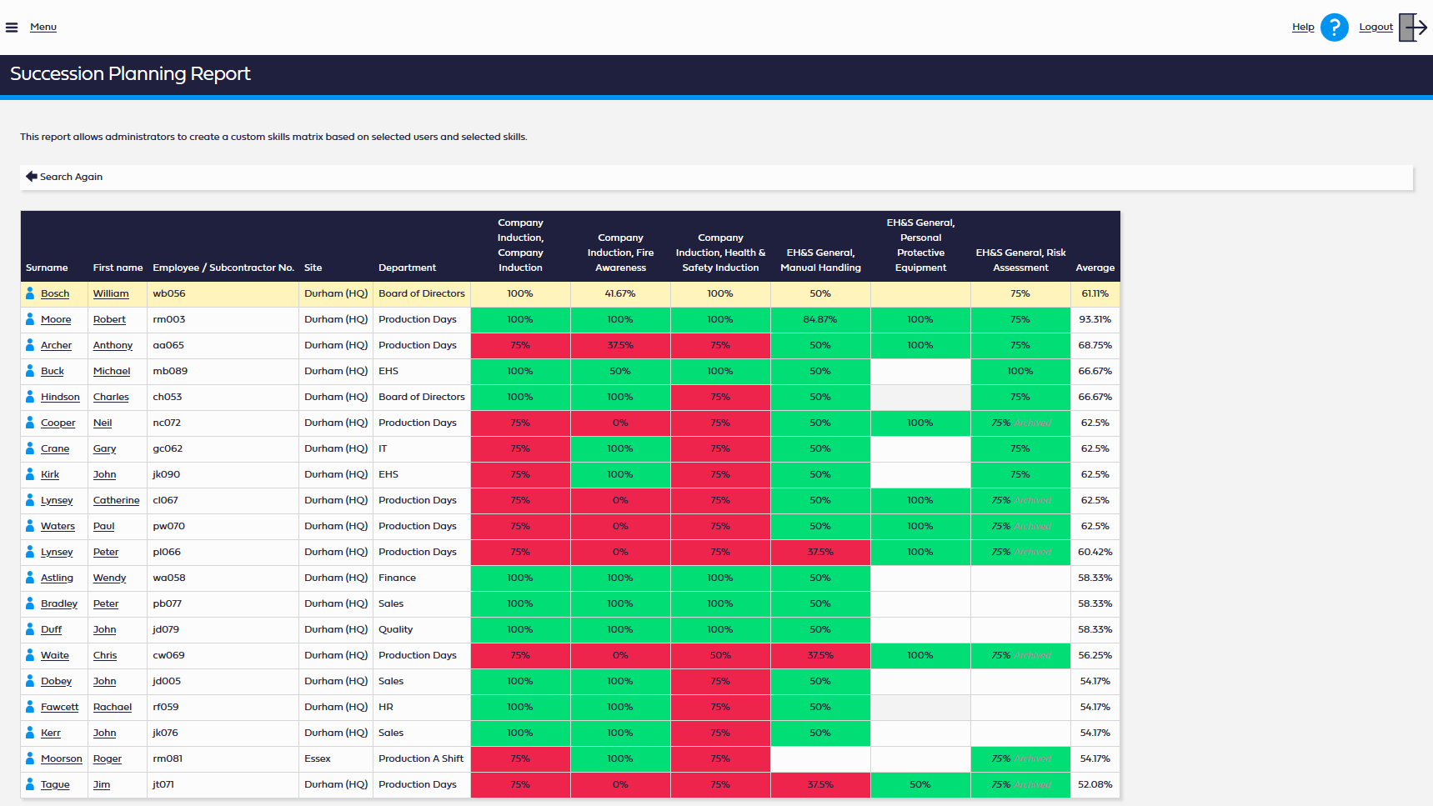Click the back arrow beside Search Again
The image size is (1433, 806).
click(32, 177)
